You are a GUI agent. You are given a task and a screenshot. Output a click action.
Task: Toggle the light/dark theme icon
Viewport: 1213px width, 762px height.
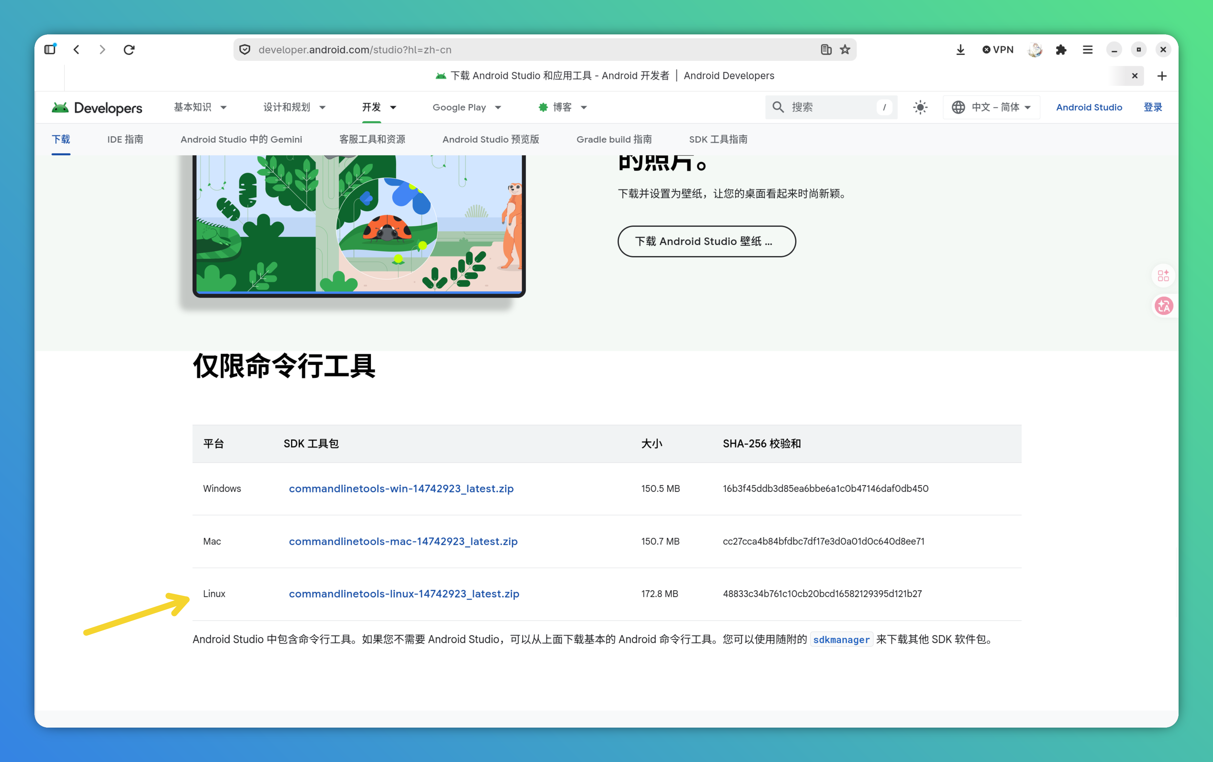[920, 107]
